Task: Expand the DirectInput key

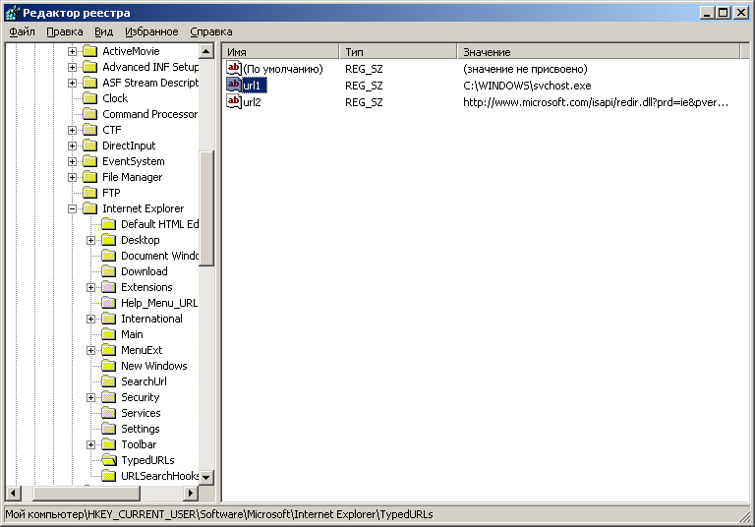Action: pos(72,146)
